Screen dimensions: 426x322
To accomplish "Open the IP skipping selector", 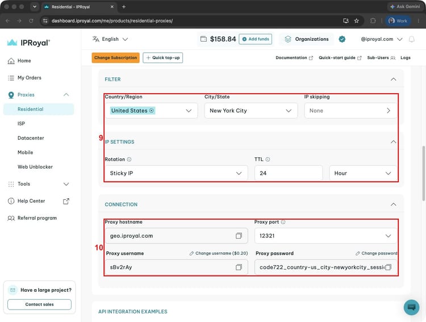I will pos(350,111).
